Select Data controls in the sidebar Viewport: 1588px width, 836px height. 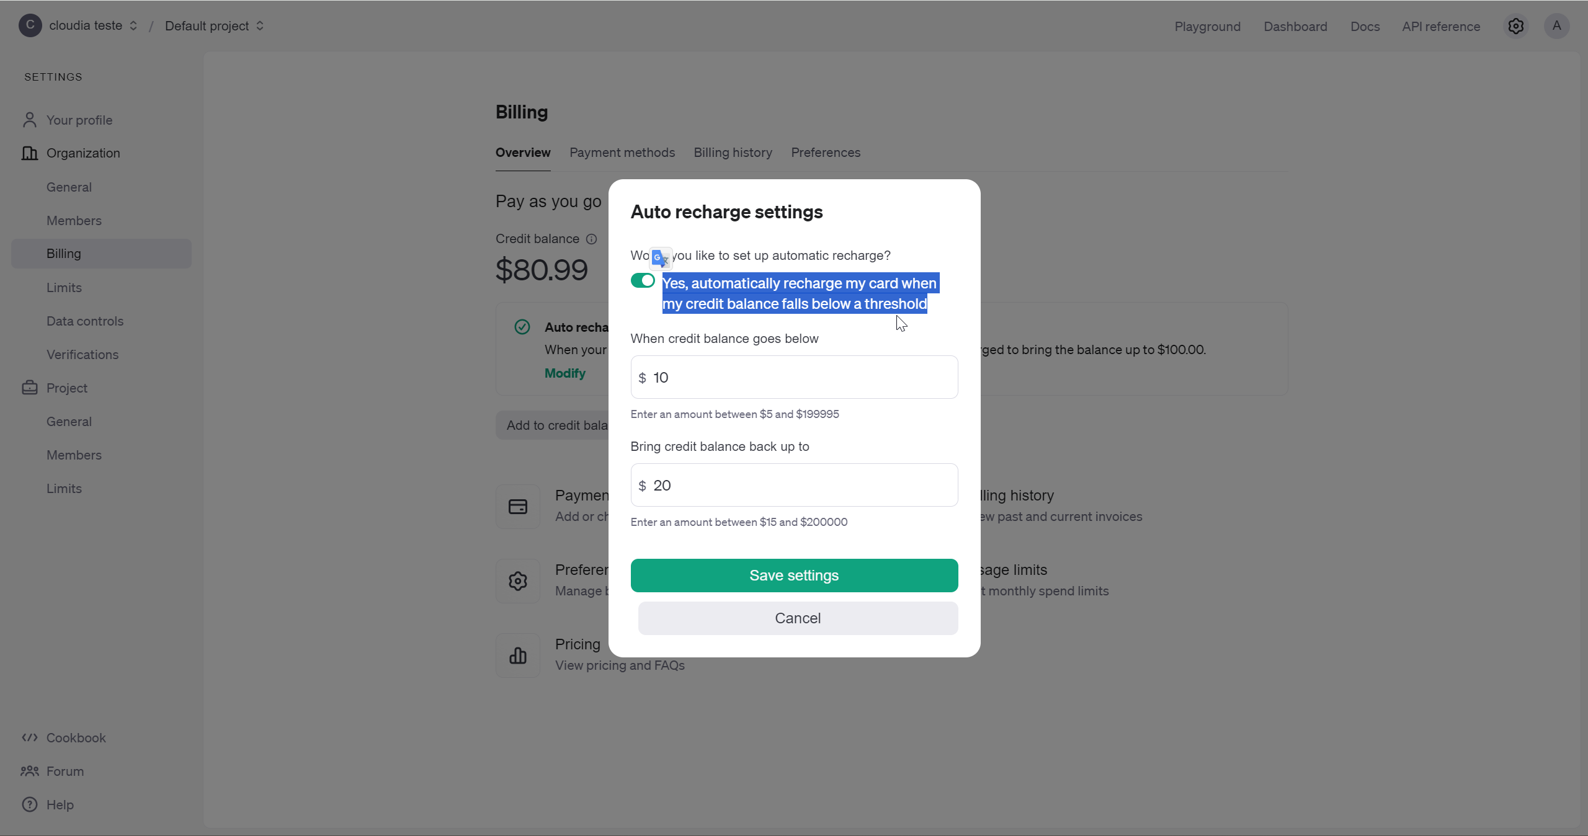[85, 321]
